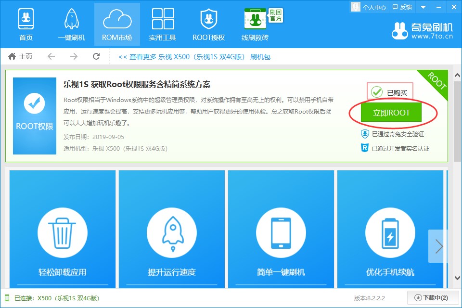The width and height of the screenshot is (462, 308).
Task: Open the 下载中(2) downloads button
Action: pos(433,298)
